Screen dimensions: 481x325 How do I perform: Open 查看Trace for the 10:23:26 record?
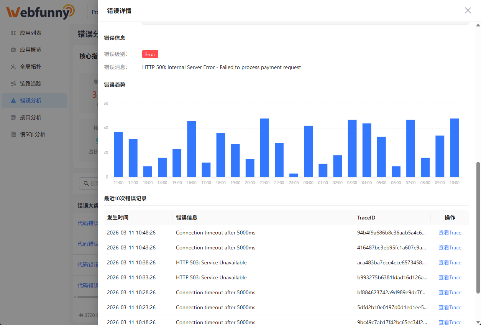pyautogui.click(x=450, y=307)
